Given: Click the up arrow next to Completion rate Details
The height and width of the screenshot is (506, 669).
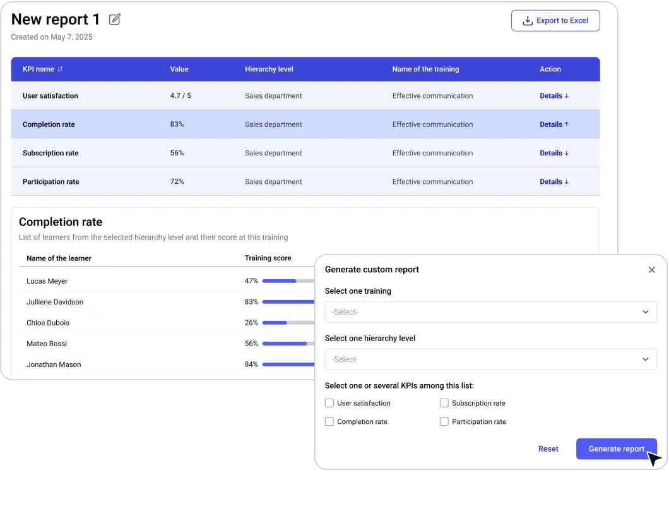Looking at the screenshot, I should coord(567,124).
